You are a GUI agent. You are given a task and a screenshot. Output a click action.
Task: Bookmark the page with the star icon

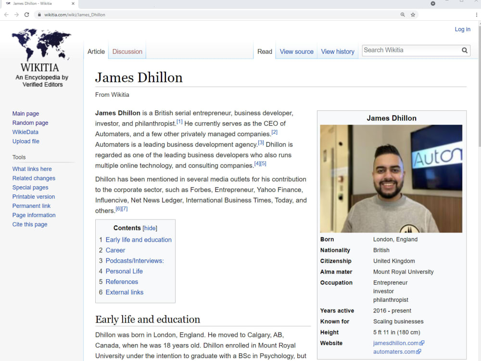(x=413, y=14)
